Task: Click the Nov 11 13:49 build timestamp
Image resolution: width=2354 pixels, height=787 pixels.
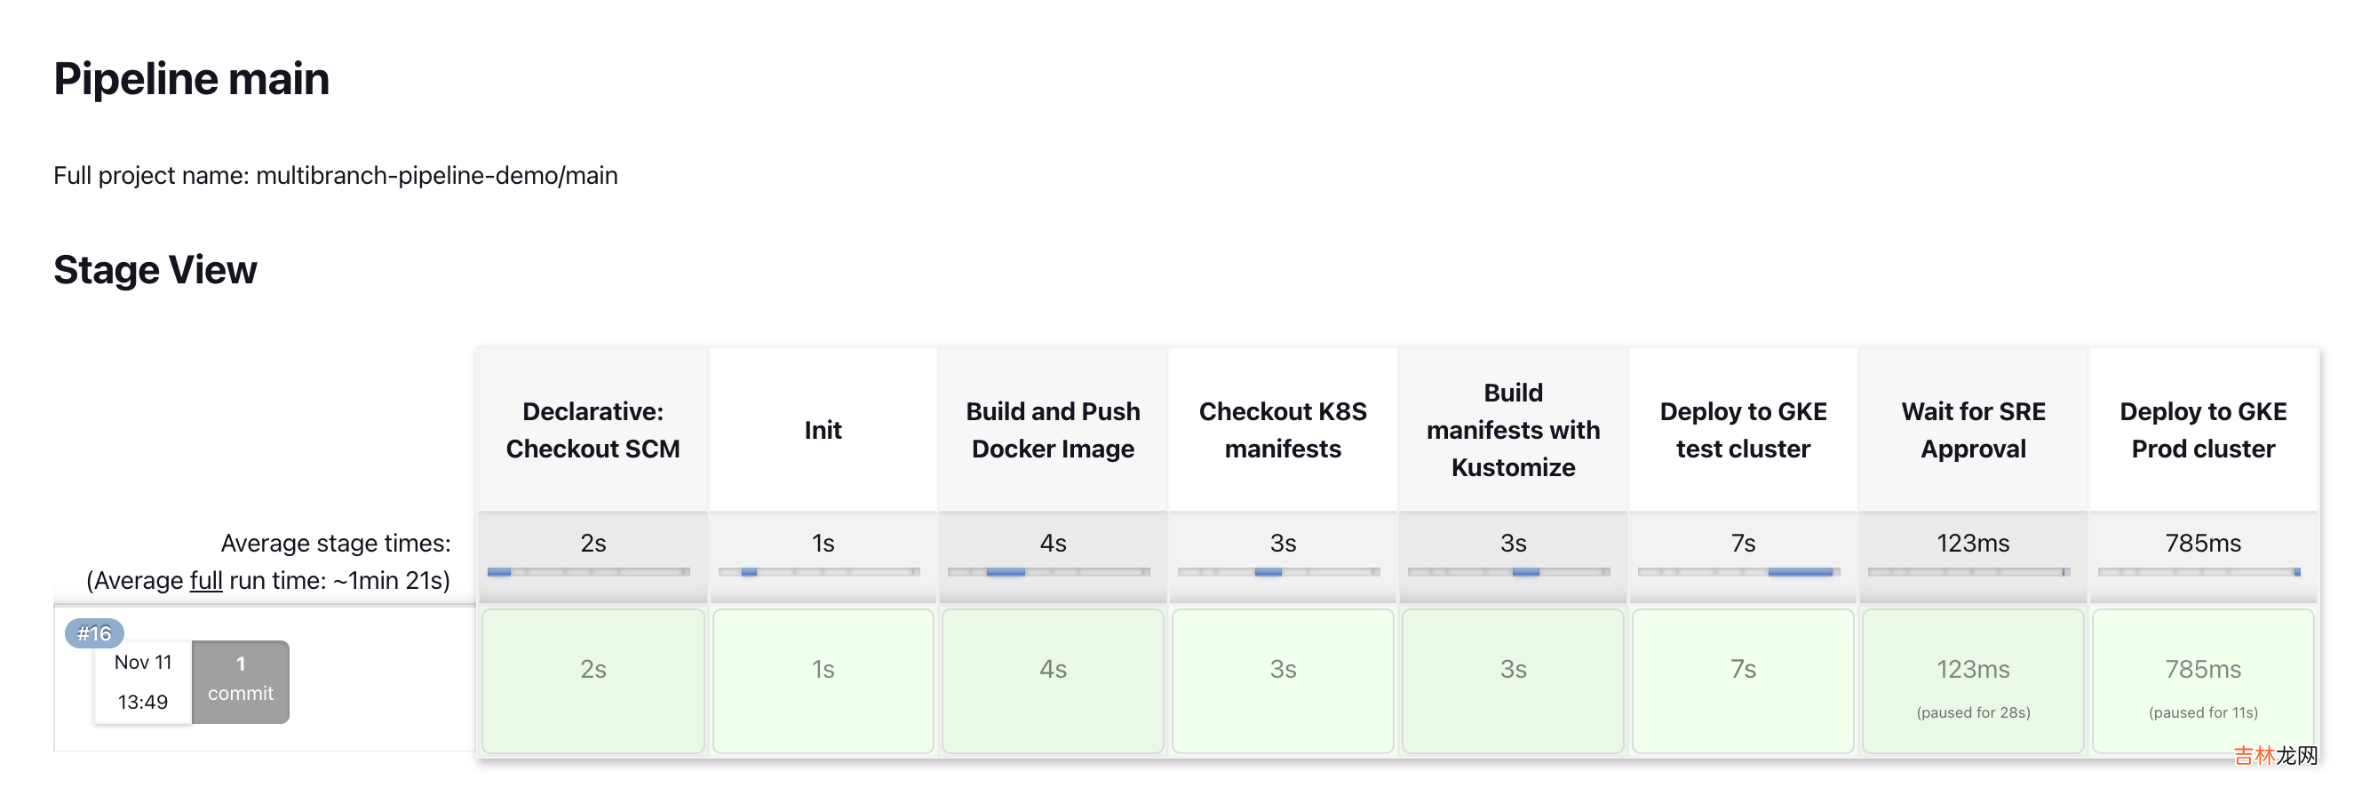Action: pos(142,682)
